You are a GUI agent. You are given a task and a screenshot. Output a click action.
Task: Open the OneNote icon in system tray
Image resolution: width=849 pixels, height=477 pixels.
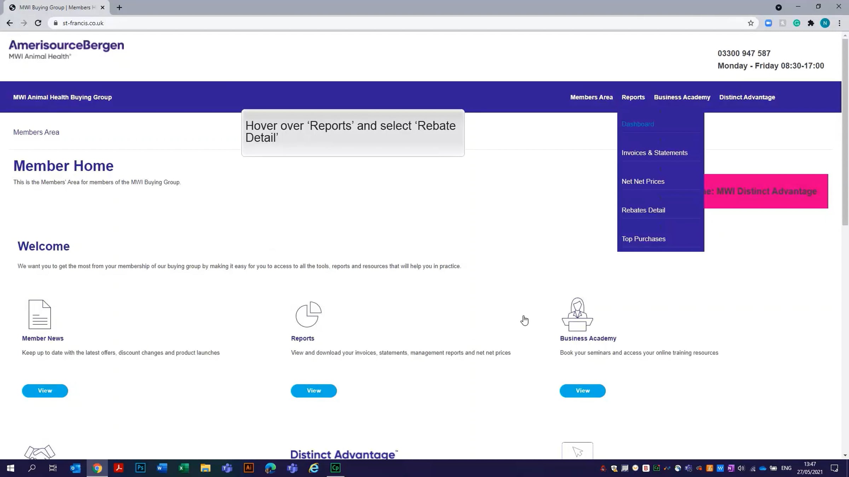point(731,468)
